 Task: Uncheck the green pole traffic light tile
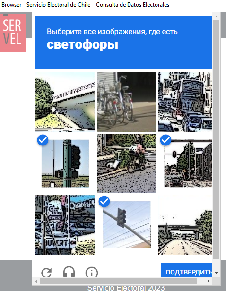click(65, 163)
